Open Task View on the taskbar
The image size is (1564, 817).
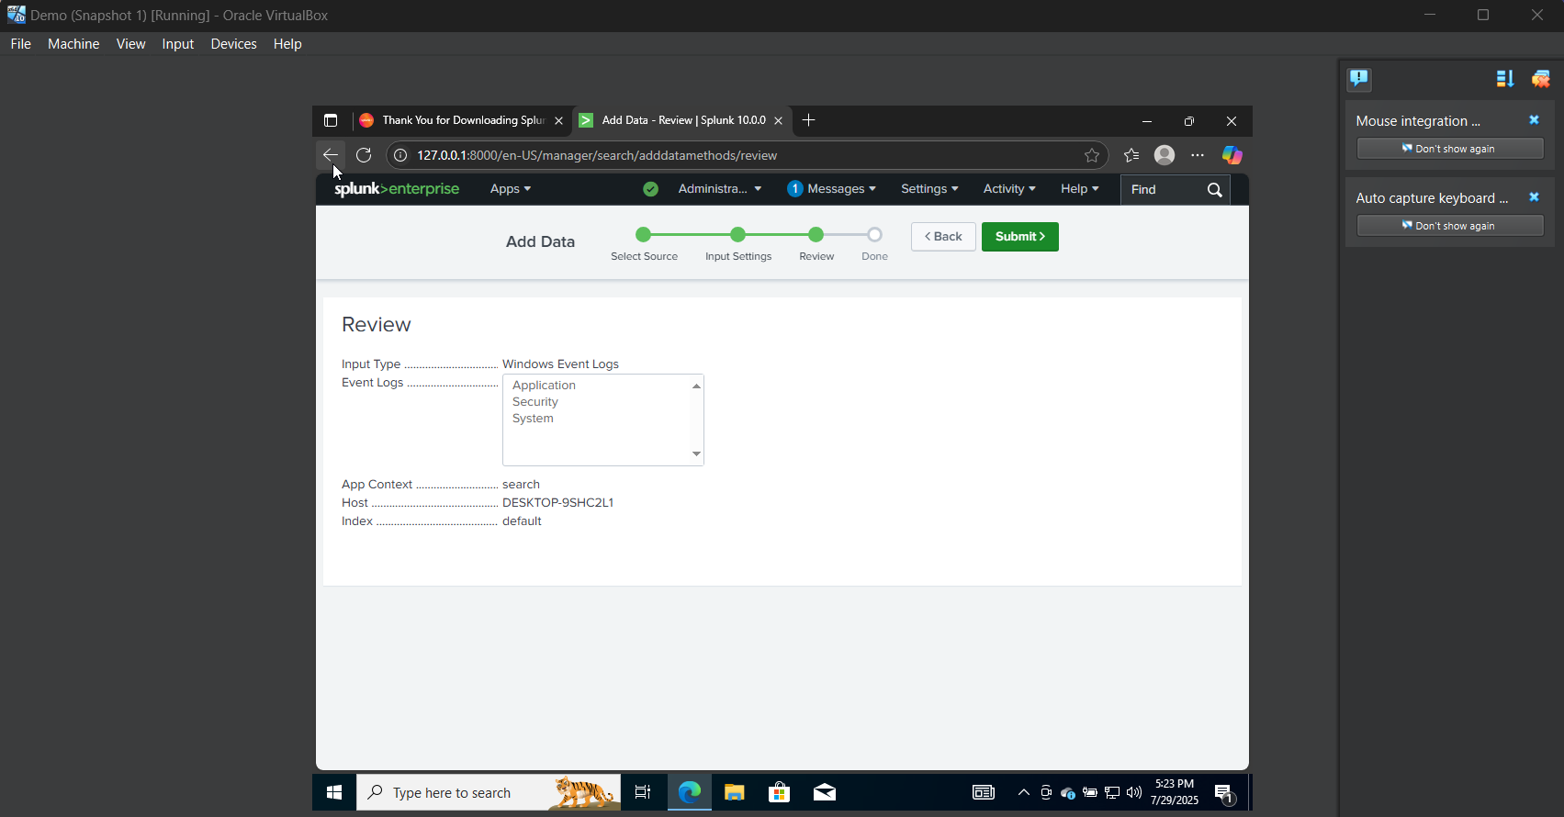pyautogui.click(x=643, y=792)
